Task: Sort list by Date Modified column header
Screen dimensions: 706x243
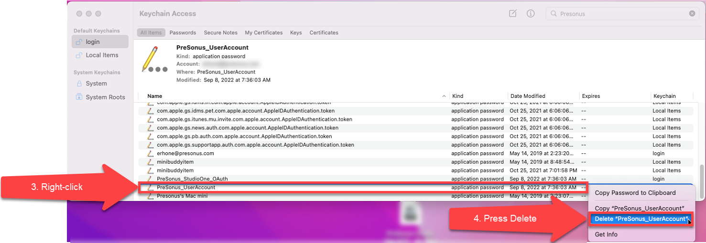Action: tap(528, 96)
